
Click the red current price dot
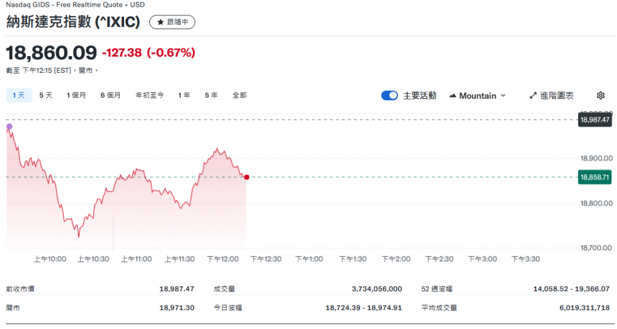click(247, 177)
